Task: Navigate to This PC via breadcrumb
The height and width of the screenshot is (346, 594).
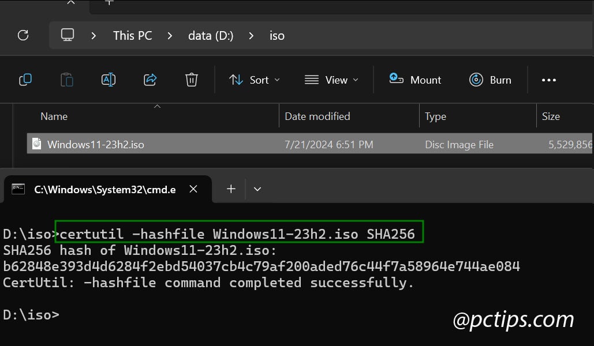Action: pos(132,35)
